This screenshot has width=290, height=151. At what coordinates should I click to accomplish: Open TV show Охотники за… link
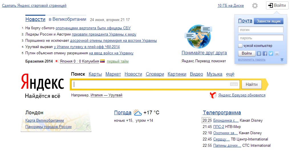(226, 133)
